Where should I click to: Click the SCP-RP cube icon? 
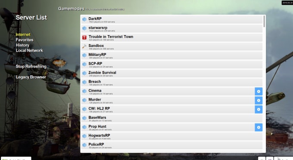point(84,64)
